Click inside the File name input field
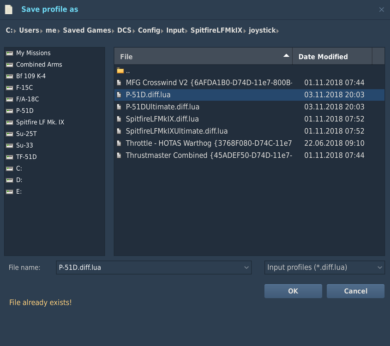This screenshot has height=346, width=390. 138,268
